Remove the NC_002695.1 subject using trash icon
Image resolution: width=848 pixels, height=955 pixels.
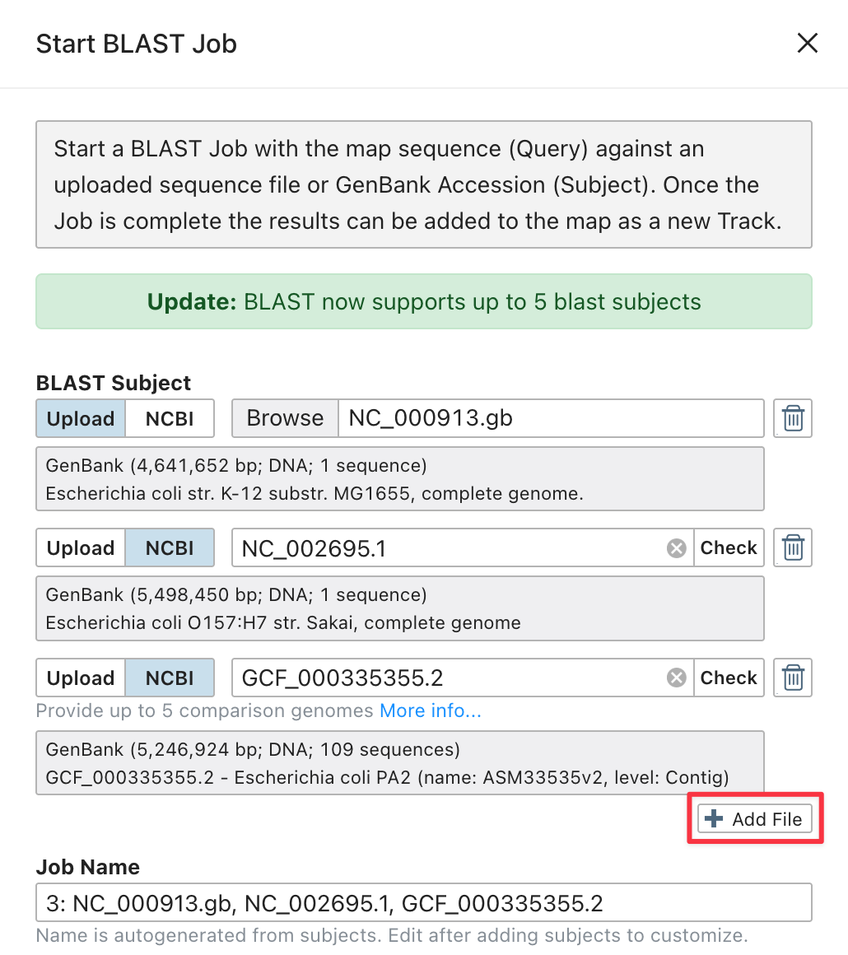(x=793, y=547)
